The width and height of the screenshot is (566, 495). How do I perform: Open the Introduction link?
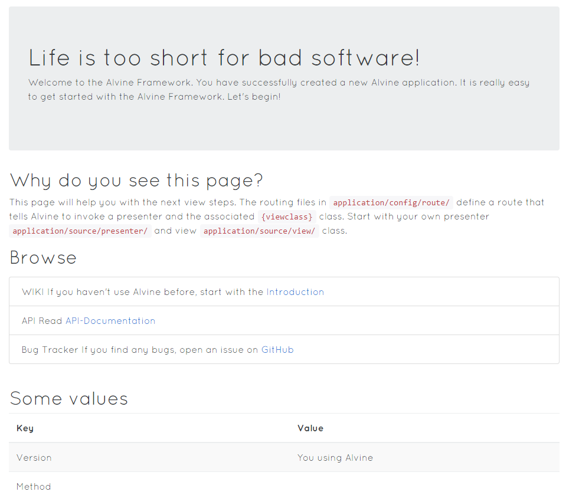point(295,291)
